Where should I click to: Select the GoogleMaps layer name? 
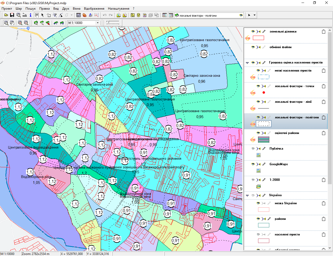[279, 164]
